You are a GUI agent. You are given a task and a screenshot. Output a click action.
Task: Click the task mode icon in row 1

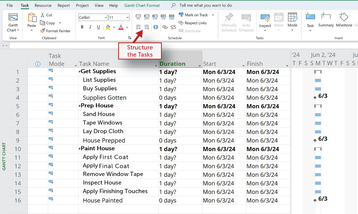pyautogui.click(x=51, y=71)
